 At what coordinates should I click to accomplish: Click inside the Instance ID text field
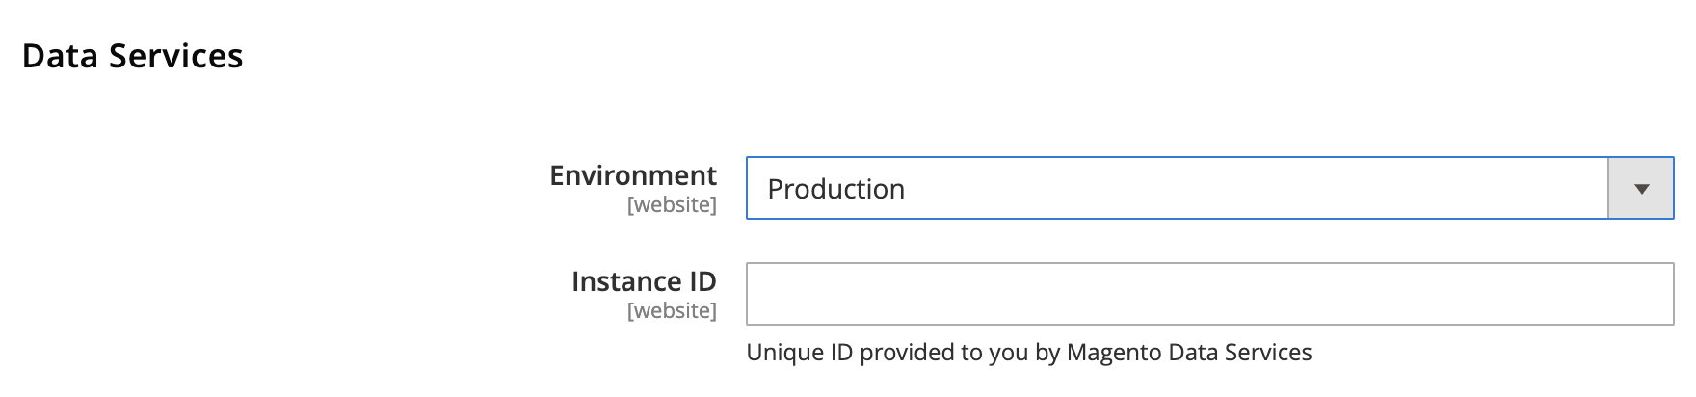[1210, 294]
